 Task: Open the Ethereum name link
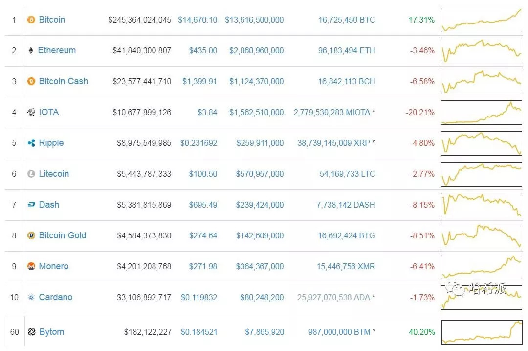(57, 50)
